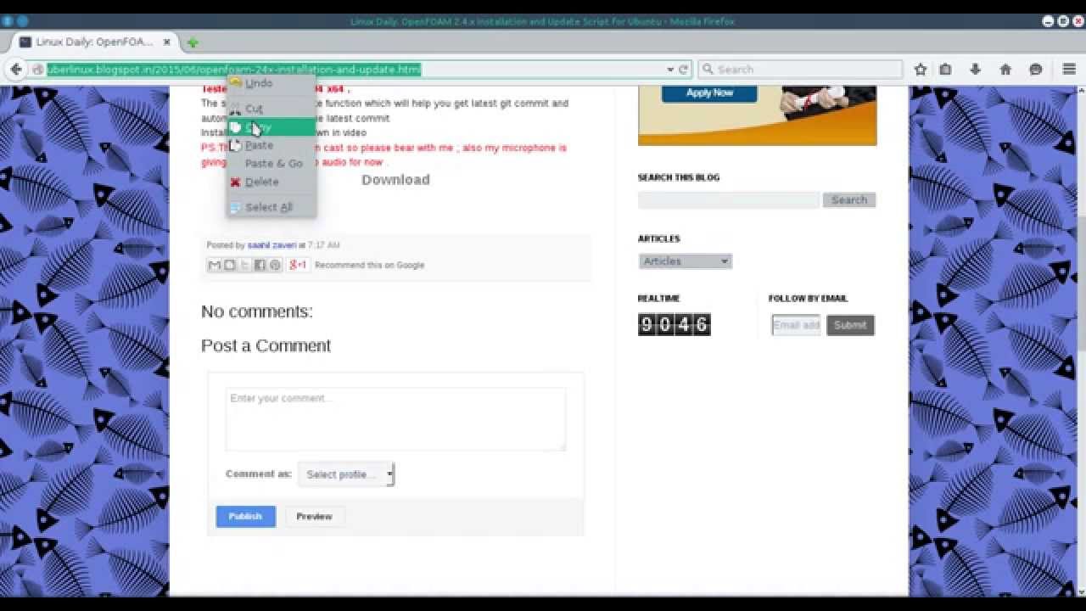
Task: Open the Articles dropdown
Action: 685,261
